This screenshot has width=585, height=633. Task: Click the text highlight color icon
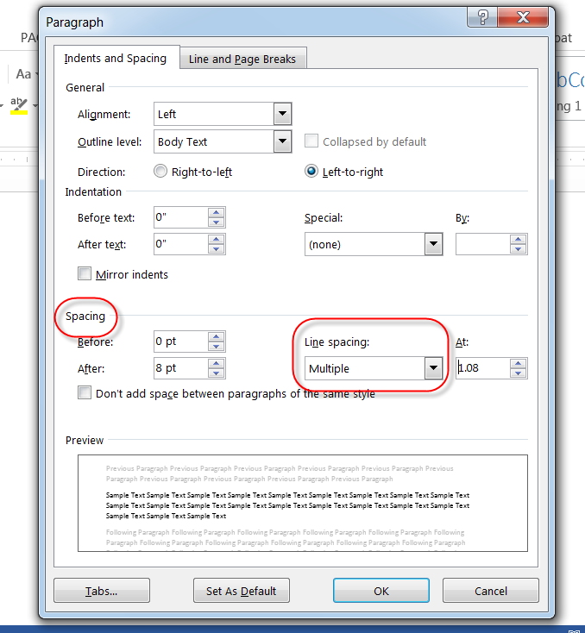point(18,104)
